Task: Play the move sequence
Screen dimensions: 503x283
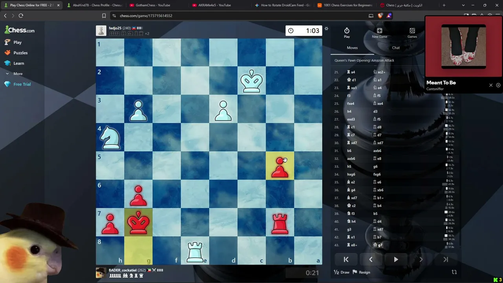Action: click(x=396, y=259)
